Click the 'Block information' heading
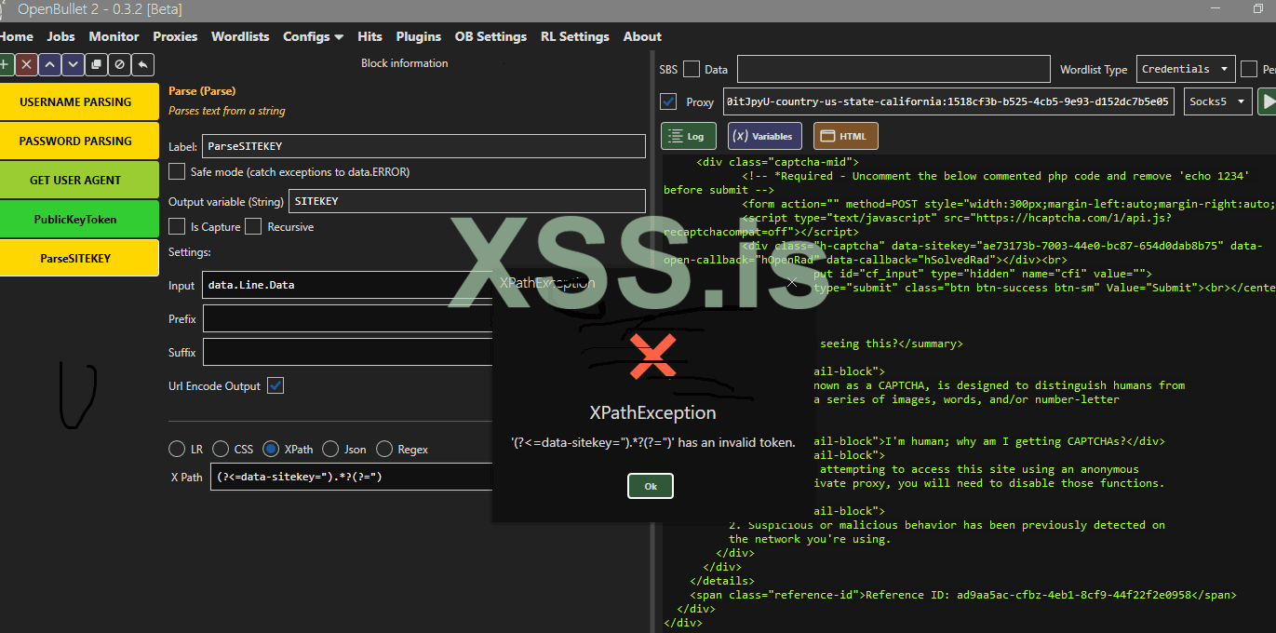The width and height of the screenshot is (1276, 633). click(405, 63)
